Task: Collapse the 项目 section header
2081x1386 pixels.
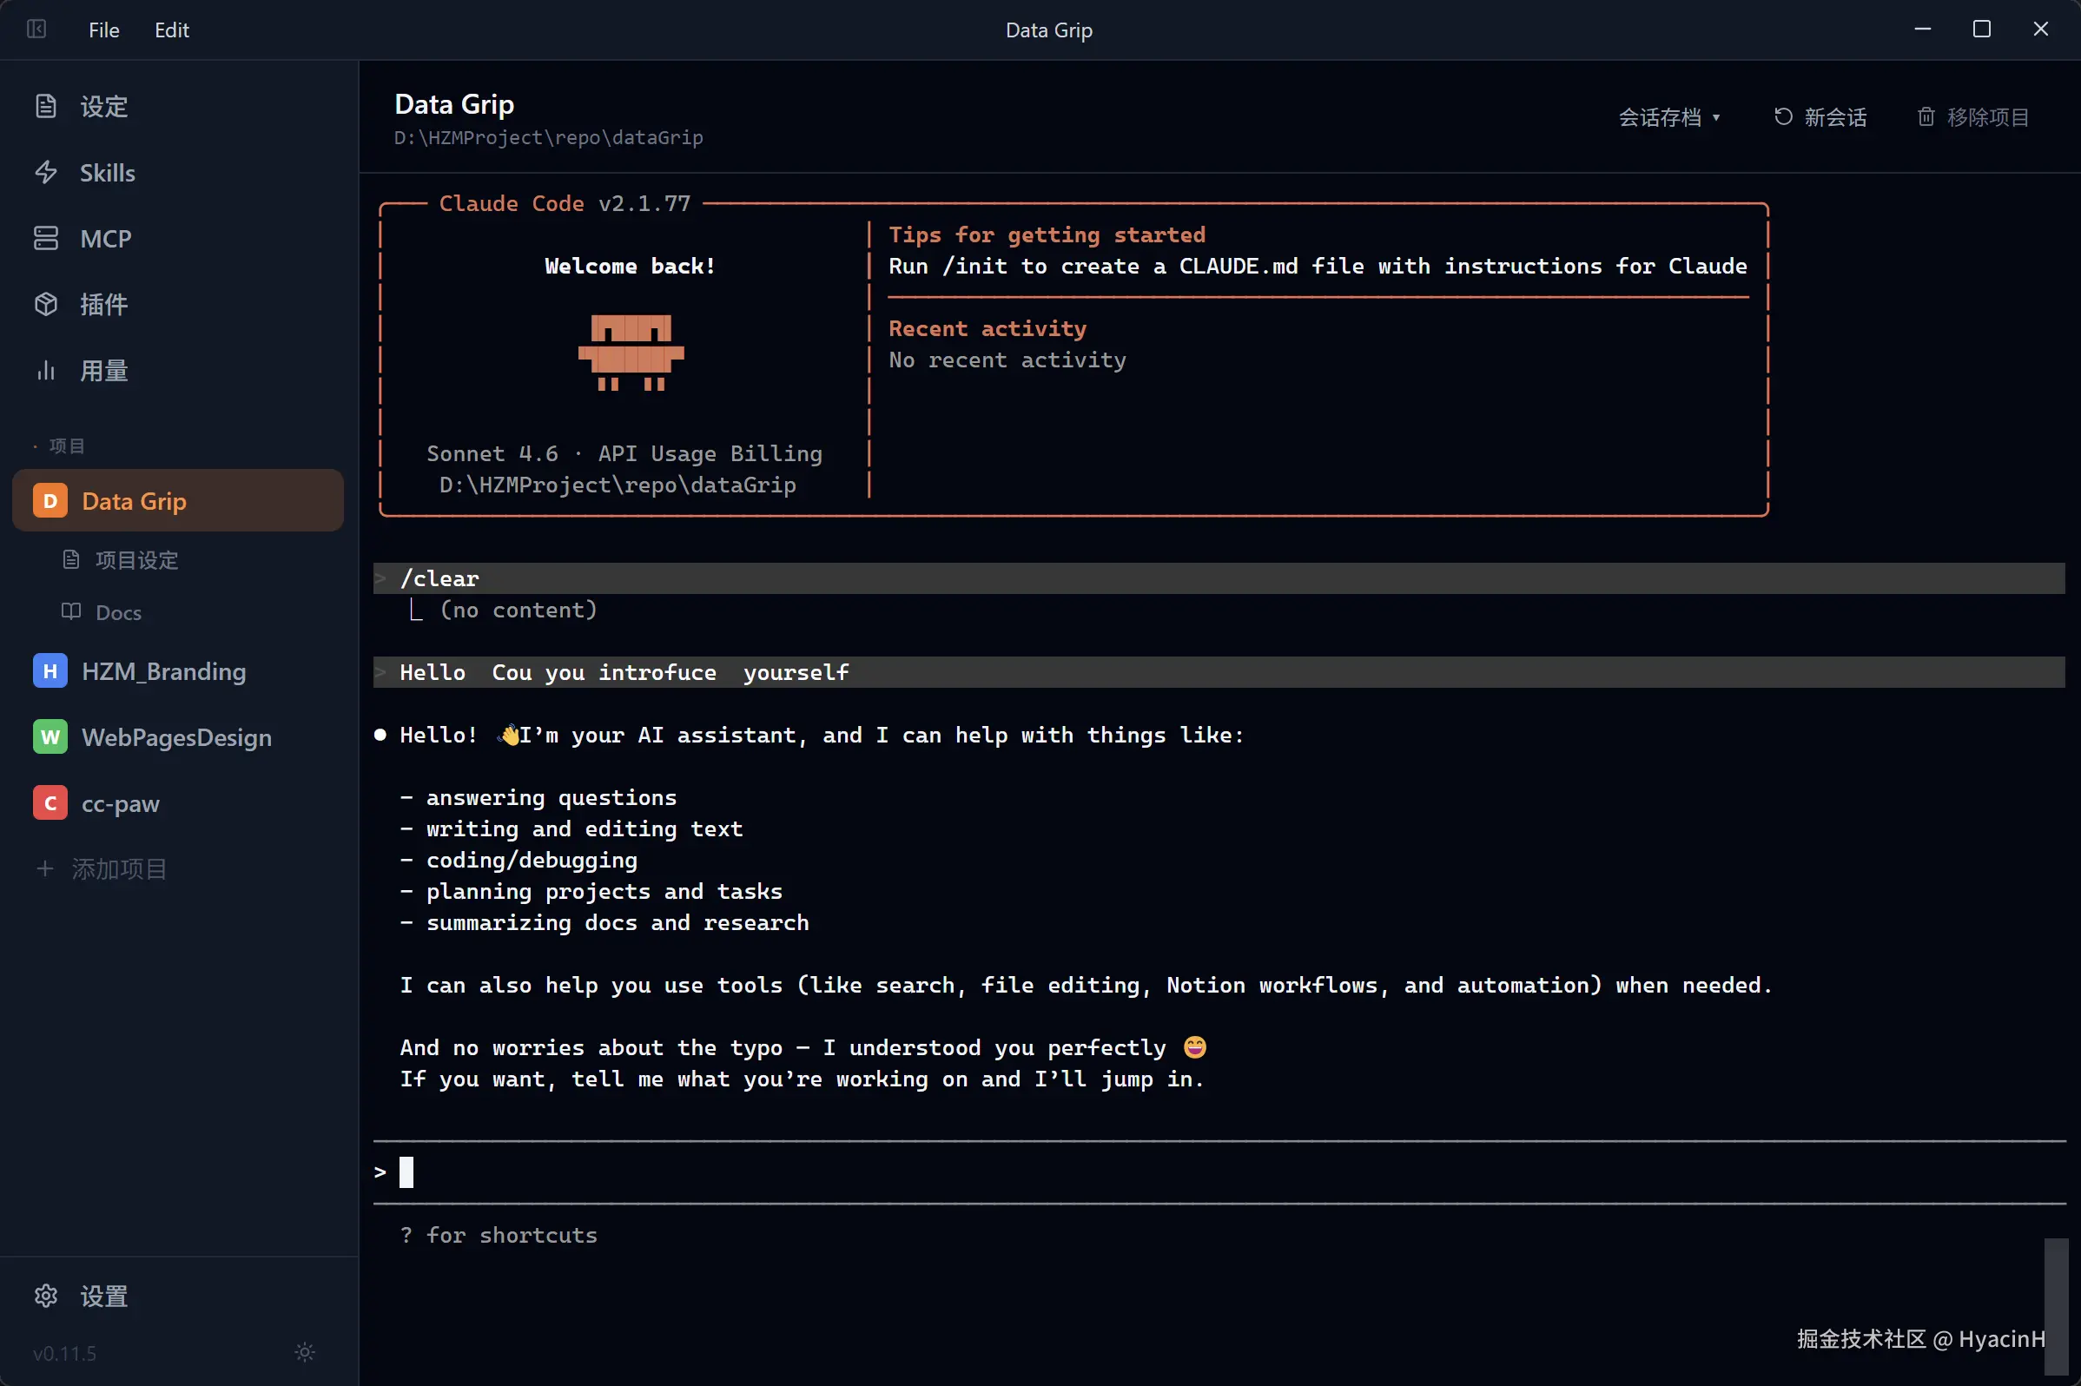Action: click(66, 446)
